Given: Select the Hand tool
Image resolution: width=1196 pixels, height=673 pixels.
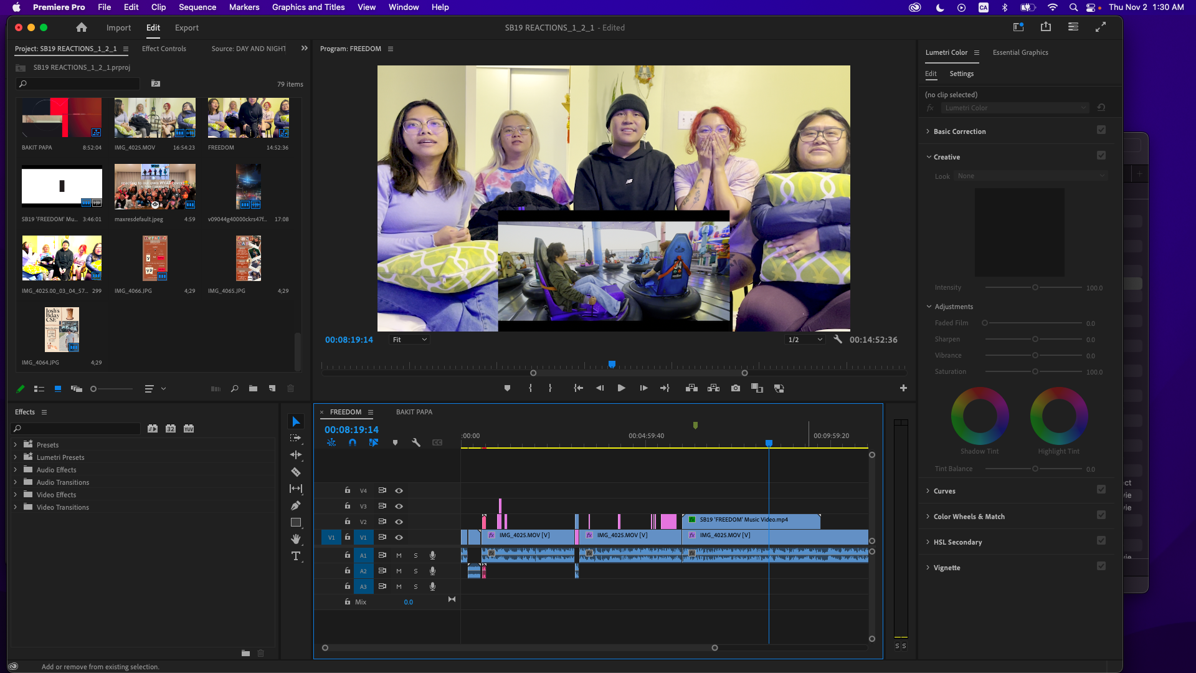Looking at the screenshot, I should 296,539.
